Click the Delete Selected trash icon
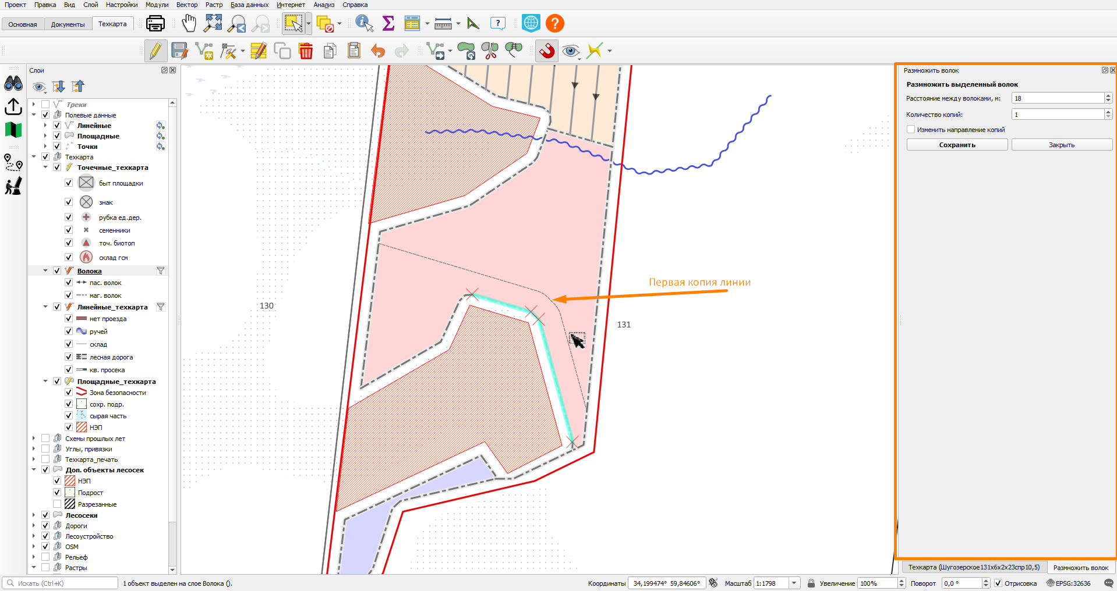The height and width of the screenshot is (591, 1117). [306, 51]
